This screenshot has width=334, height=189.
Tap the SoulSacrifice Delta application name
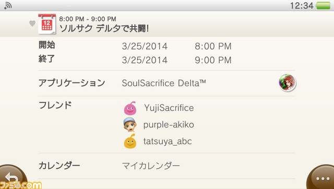tap(164, 83)
